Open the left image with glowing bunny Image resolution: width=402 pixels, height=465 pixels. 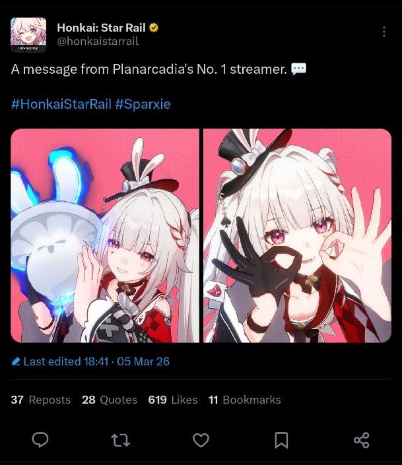[105, 235]
